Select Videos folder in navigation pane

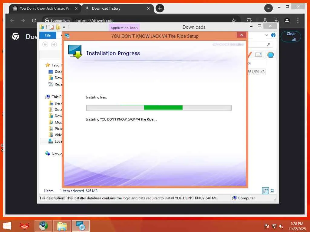tap(55, 135)
